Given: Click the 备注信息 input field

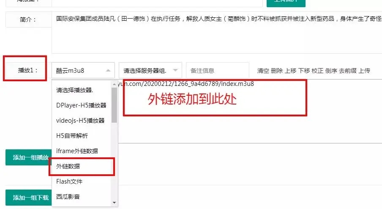Looking at the screenshot, I should [211, 70].
